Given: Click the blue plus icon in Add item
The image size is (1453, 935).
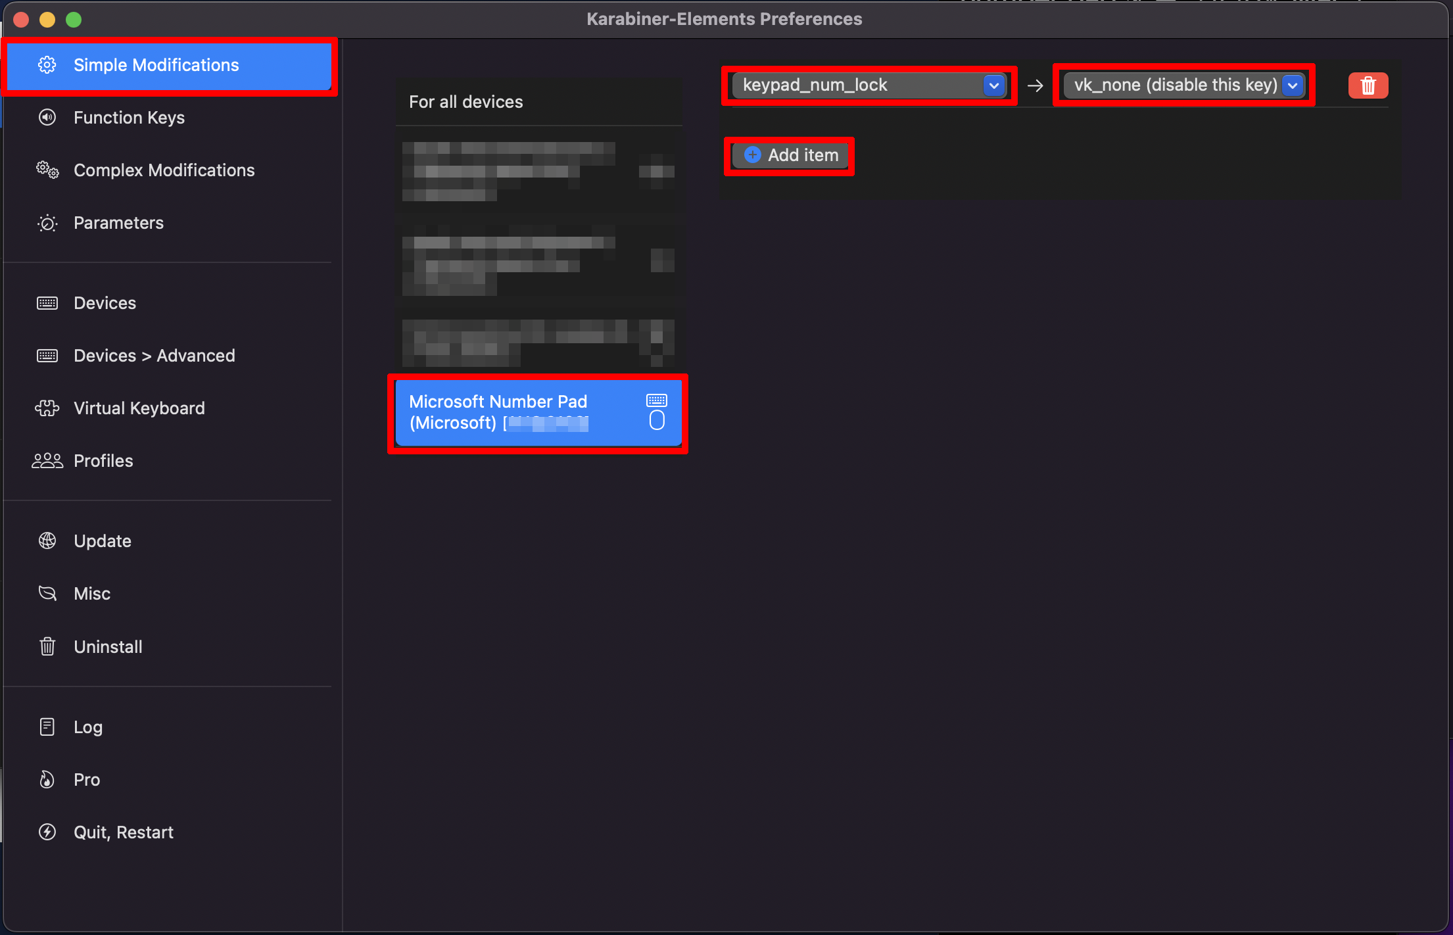Looking at the screenshot, I should click(x=753, y=155).
